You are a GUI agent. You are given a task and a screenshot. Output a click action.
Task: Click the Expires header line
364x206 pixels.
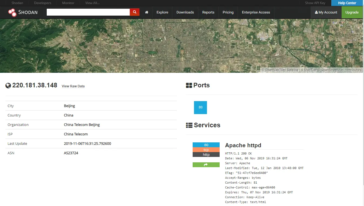pyautogui.click(x=259, y=192)
